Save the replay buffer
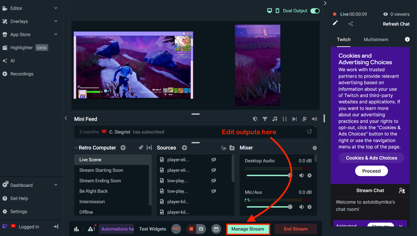 tap(201, 229)
